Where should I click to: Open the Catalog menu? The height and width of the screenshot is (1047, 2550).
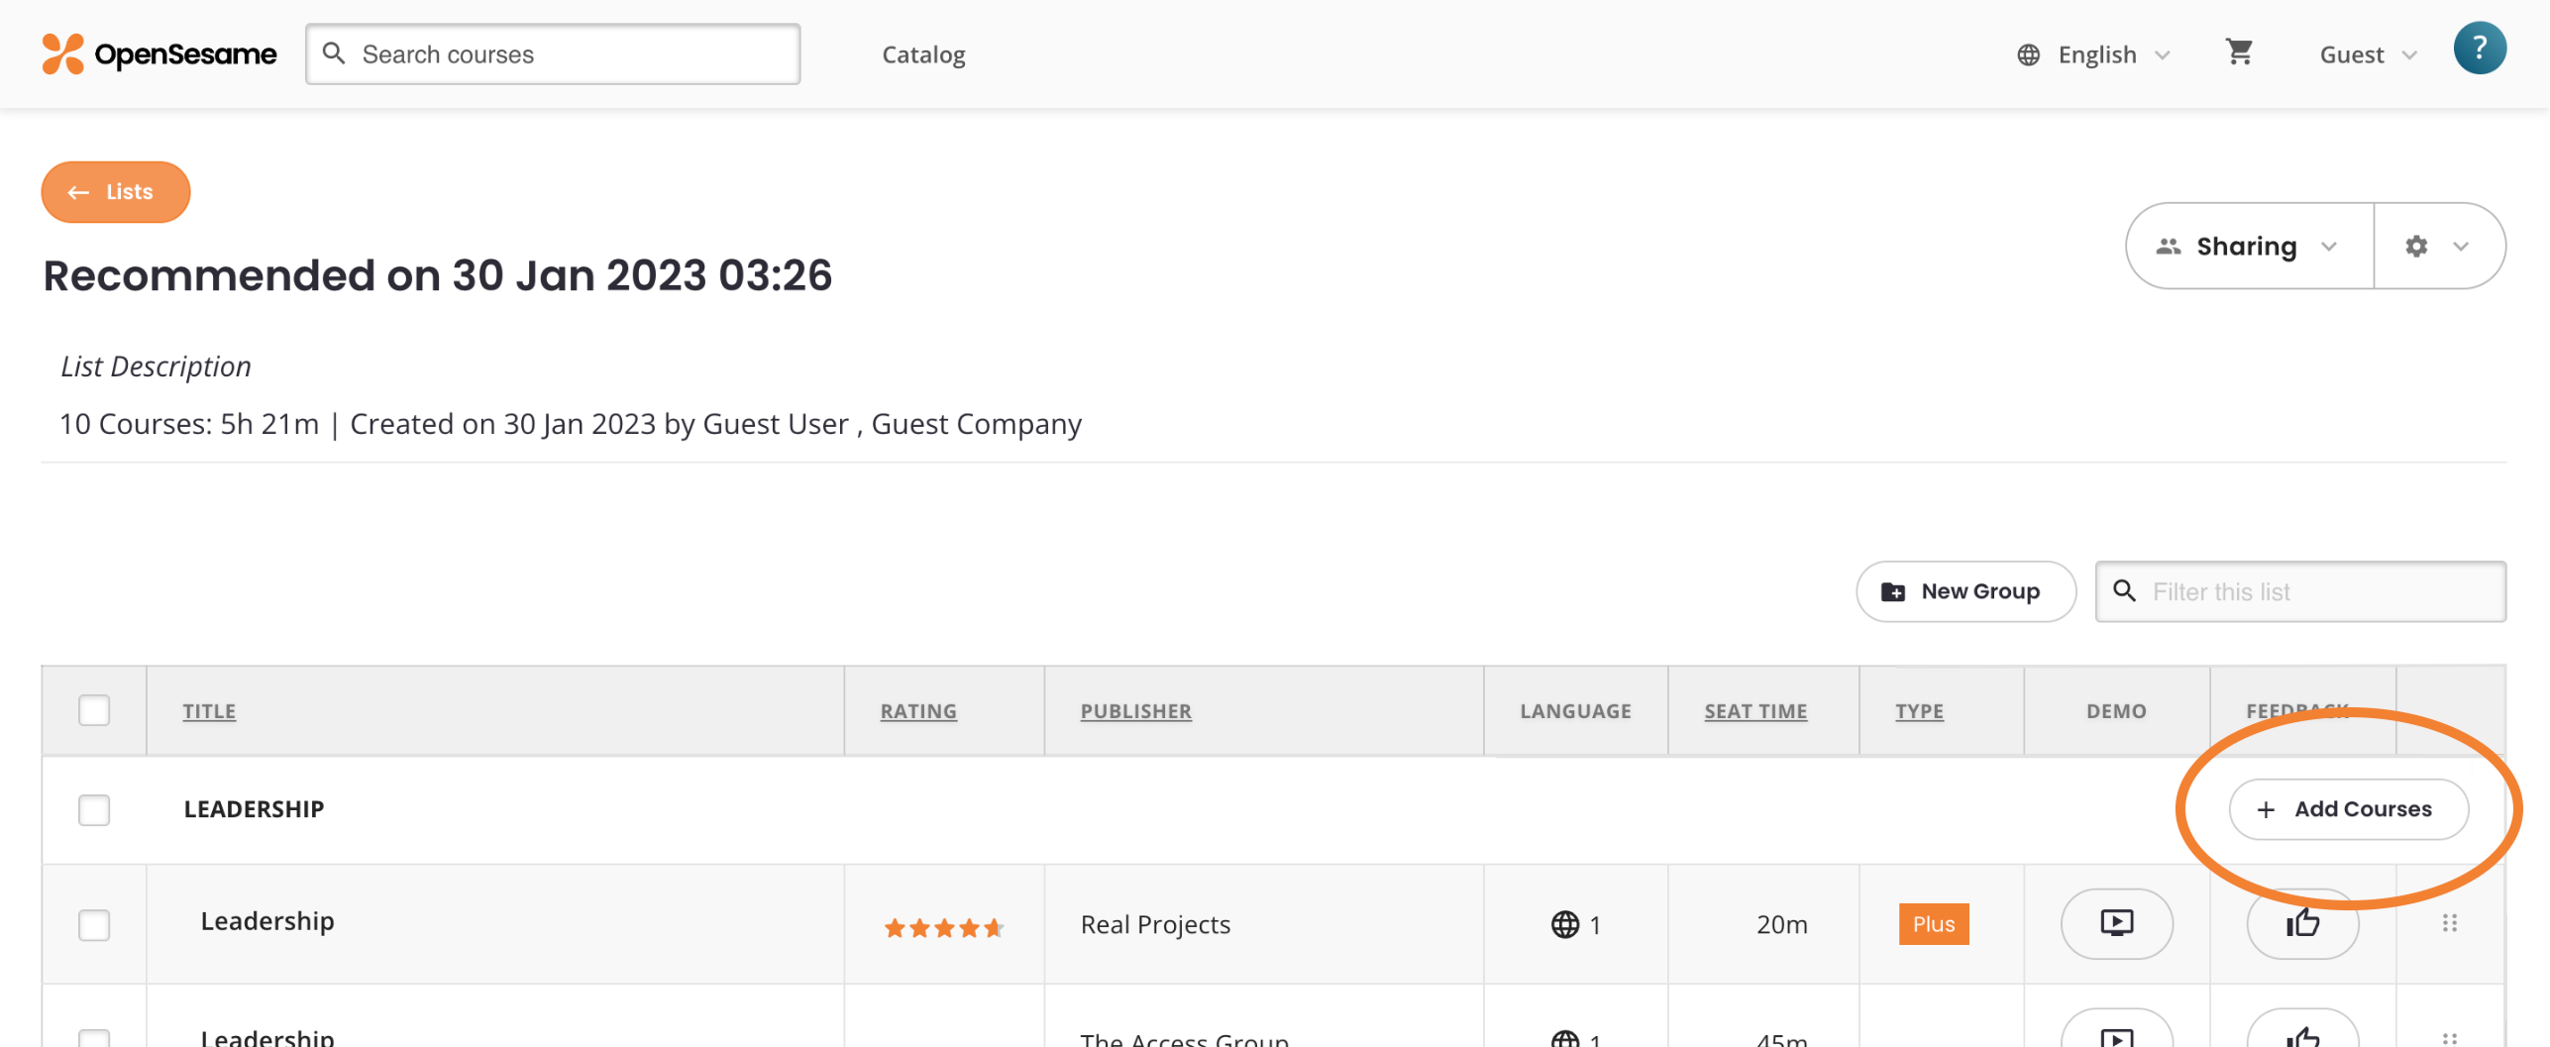click(x=923, y=54)
